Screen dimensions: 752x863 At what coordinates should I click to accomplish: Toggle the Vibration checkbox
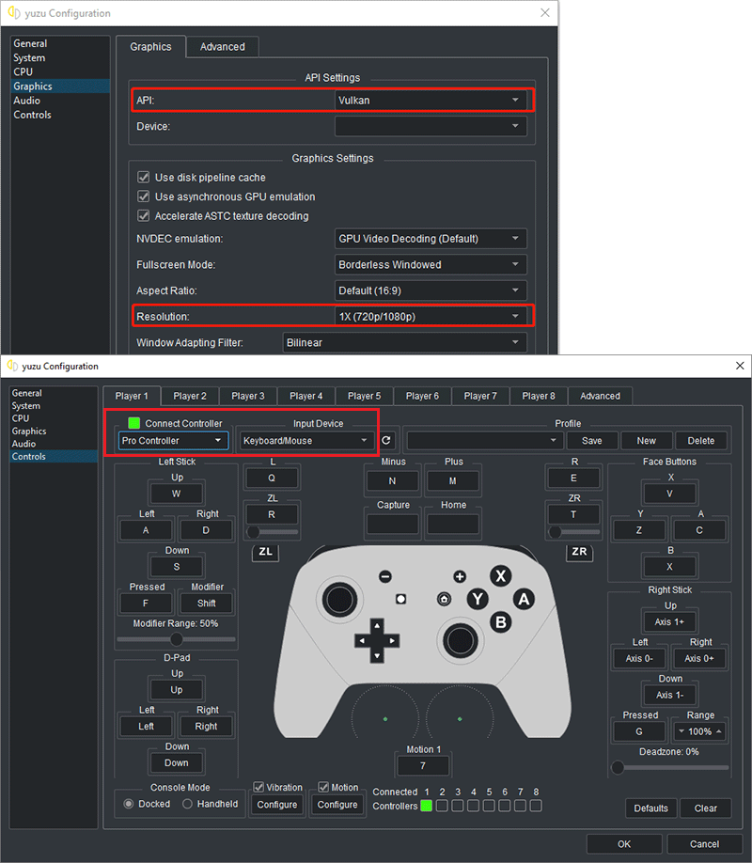tap(258, 787)
